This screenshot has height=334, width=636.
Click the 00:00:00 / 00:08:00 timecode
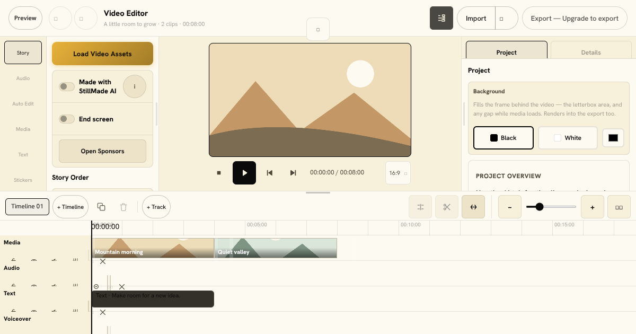click(337, 173)
